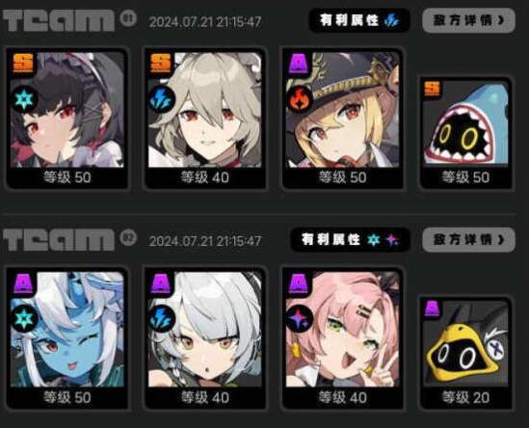Click electric attribute icon on Team 01 grey-haired character
This screenshot has width=529, height=428.
pyautogui.click(x=162, y=99)
